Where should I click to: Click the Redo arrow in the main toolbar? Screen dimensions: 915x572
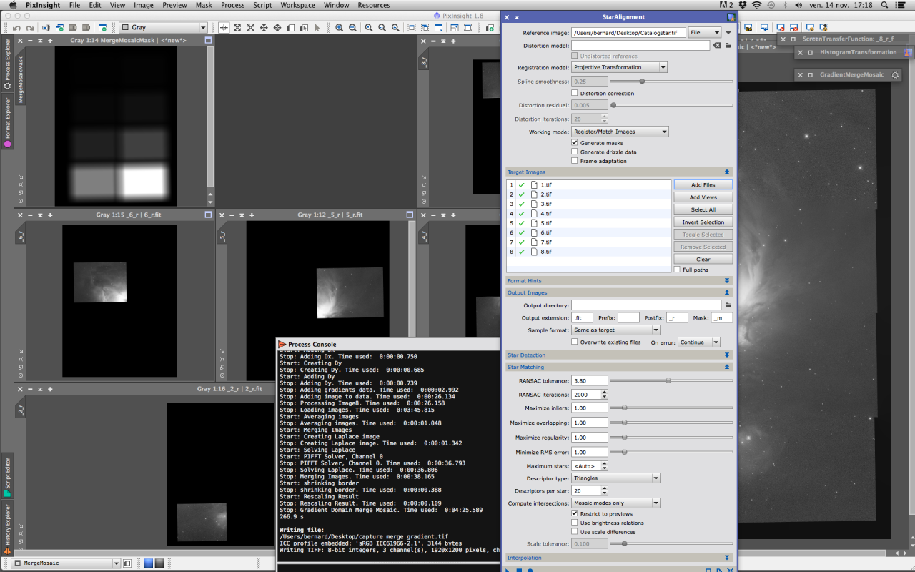coord(31,28)
